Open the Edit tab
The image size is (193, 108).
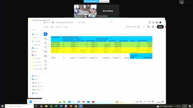click(x=52, y=27)
